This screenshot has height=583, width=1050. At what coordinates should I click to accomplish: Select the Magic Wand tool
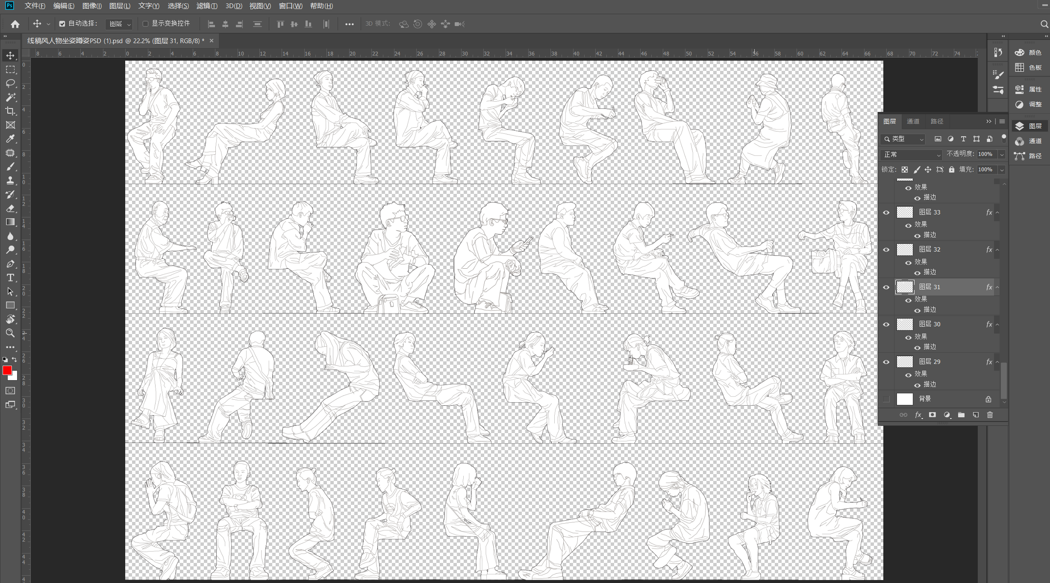point(10,97)
